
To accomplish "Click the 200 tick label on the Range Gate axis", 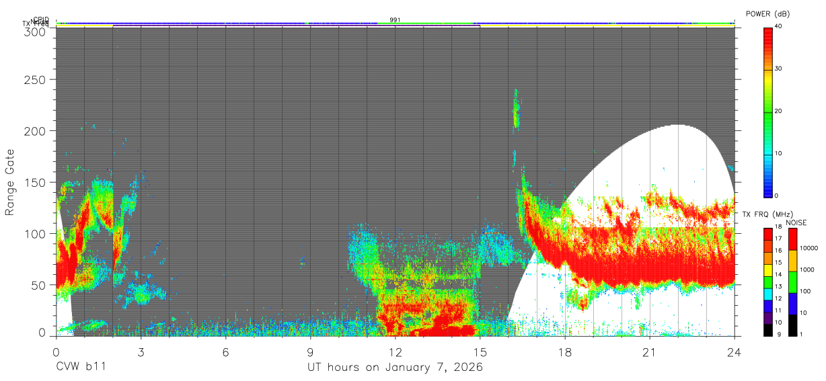I will pos(36,130).
